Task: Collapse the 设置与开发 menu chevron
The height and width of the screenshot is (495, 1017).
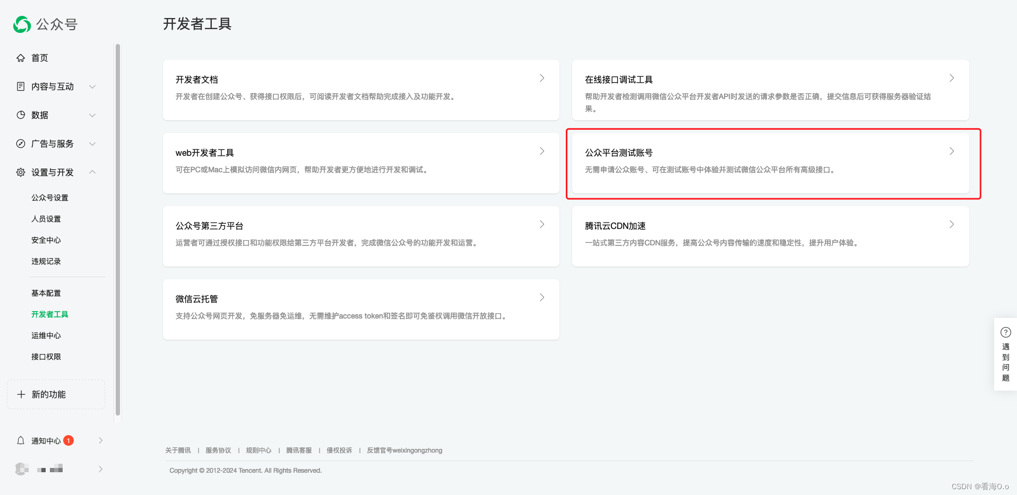Action: pos(92,172)
